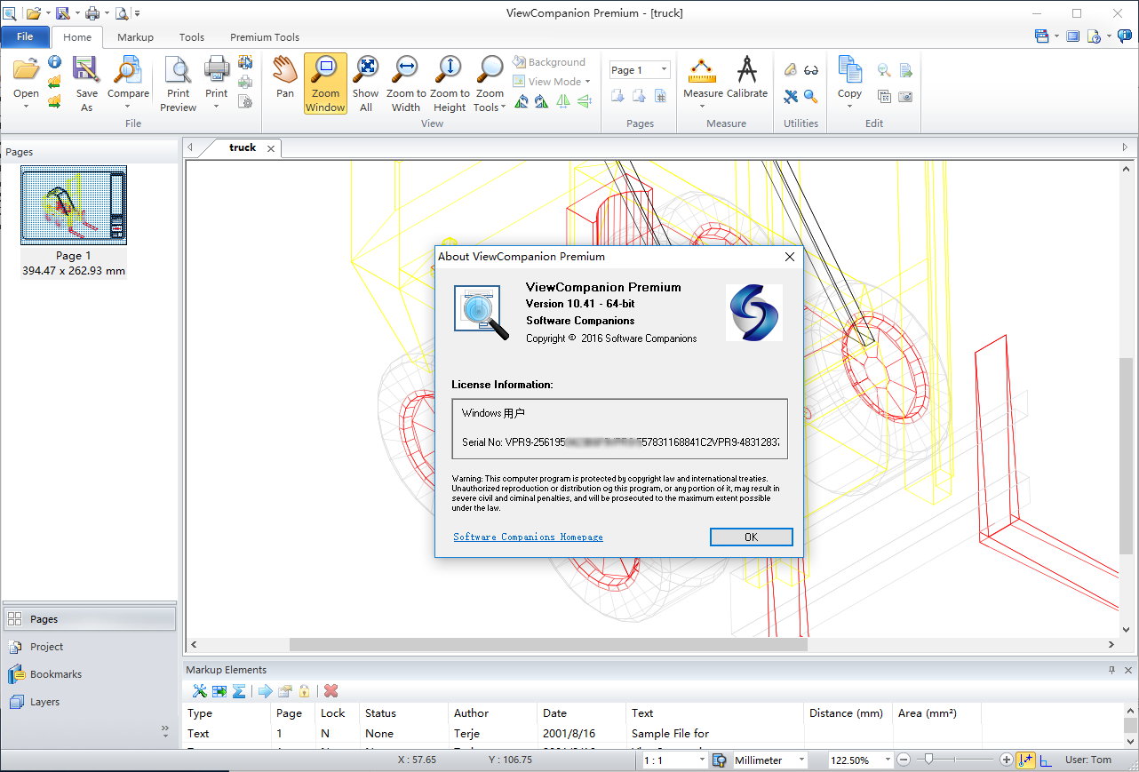Click the go to page number icon
The image size is (1139, 772).
(x=660, y=96)
